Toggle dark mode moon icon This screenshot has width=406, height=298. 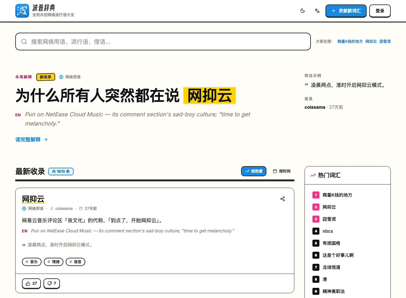(303, 11)
